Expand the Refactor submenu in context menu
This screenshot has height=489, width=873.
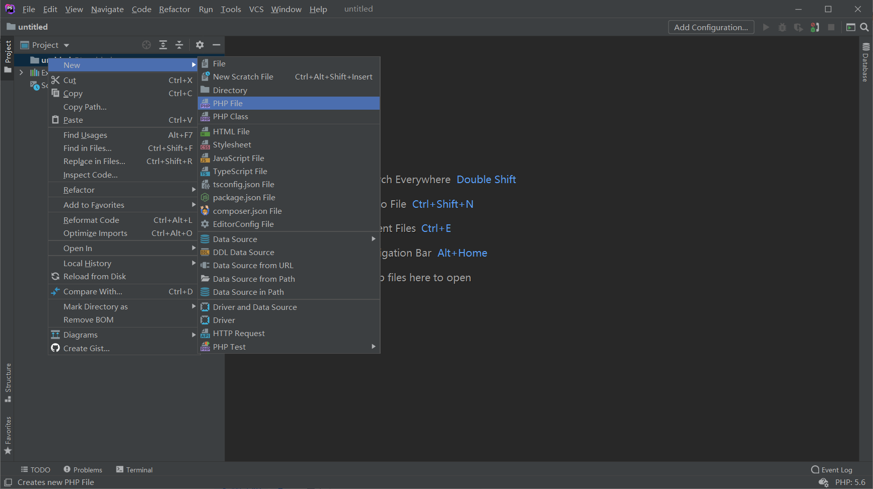pyautogui.click(x=123, y=190)
